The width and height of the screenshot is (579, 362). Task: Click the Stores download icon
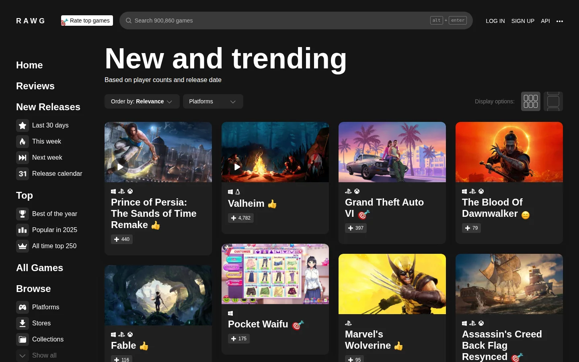[x=23, y=323]
